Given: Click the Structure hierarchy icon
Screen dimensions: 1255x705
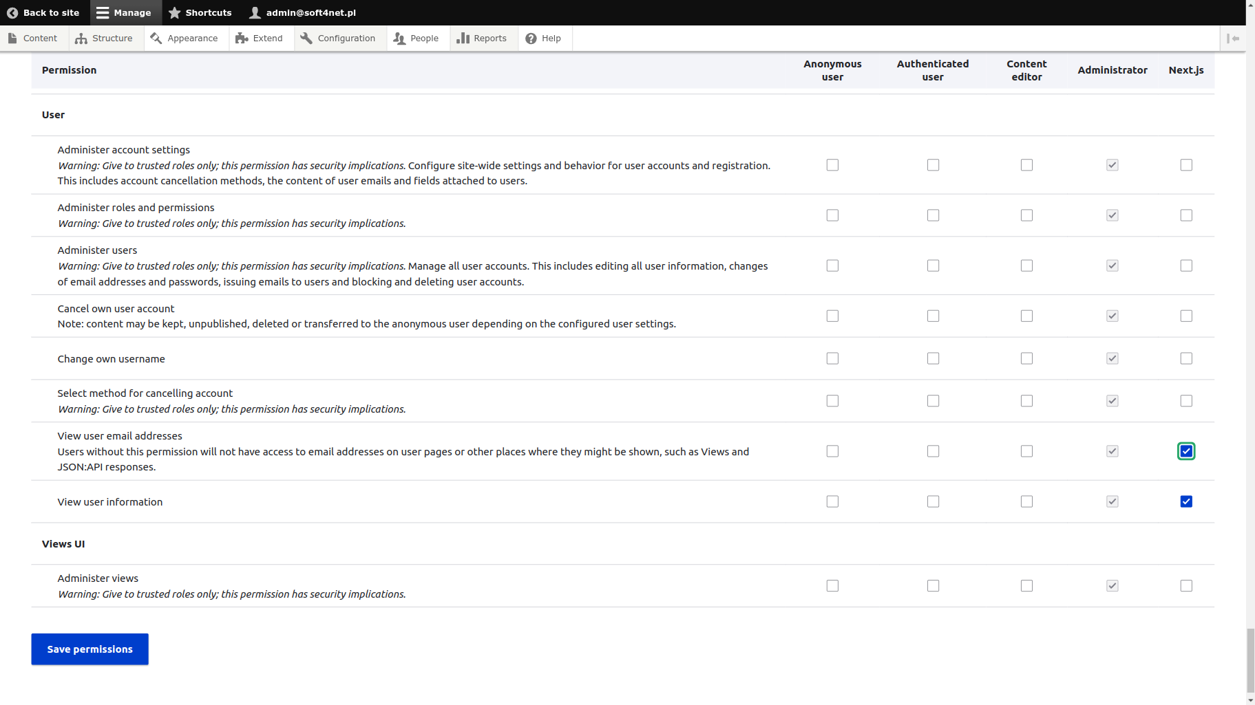Looking at the screenshot, I should pos(81,39).
